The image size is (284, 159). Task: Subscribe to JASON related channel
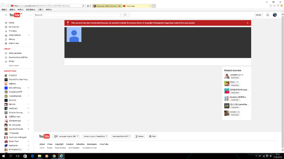click(x=235, y=78)
